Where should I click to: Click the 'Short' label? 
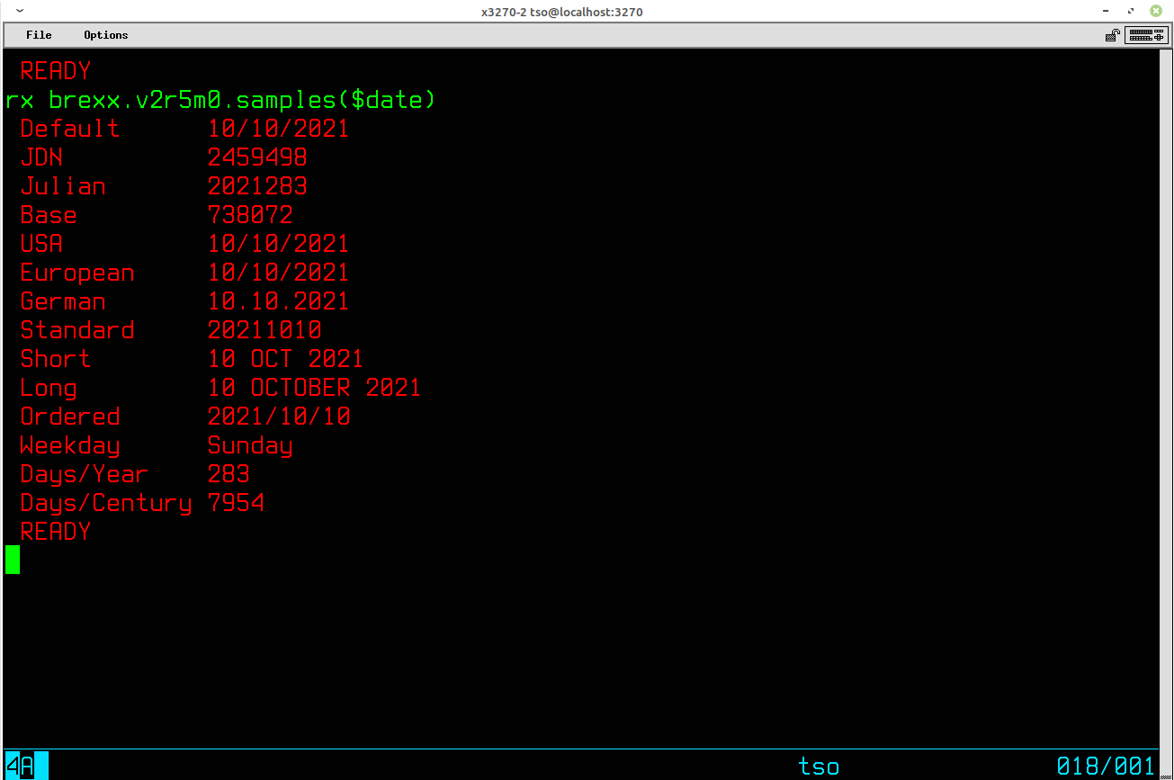[56, 358]
